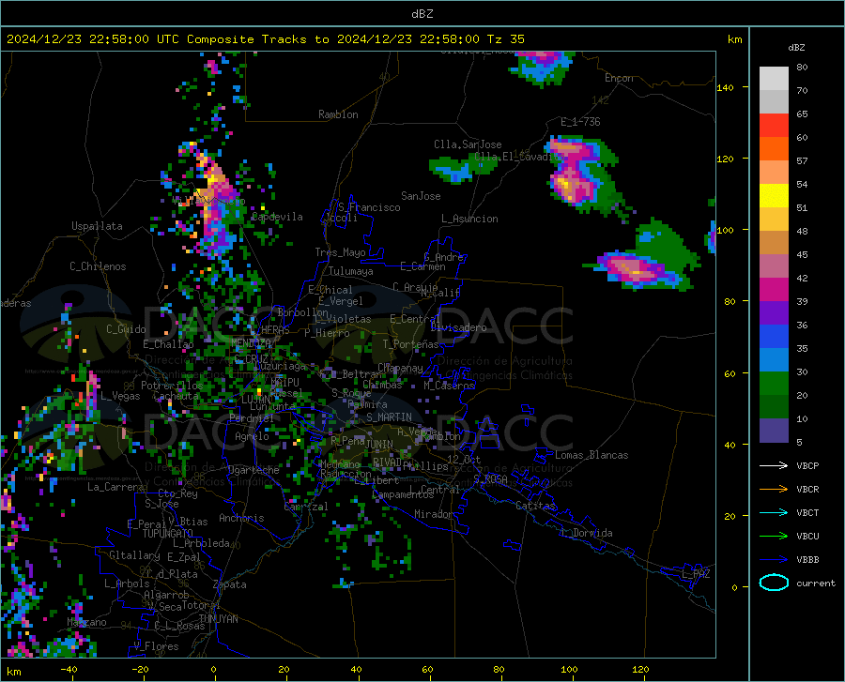
Task: Click the orange VBCR arrow in the legend
Action: (774, 489)
